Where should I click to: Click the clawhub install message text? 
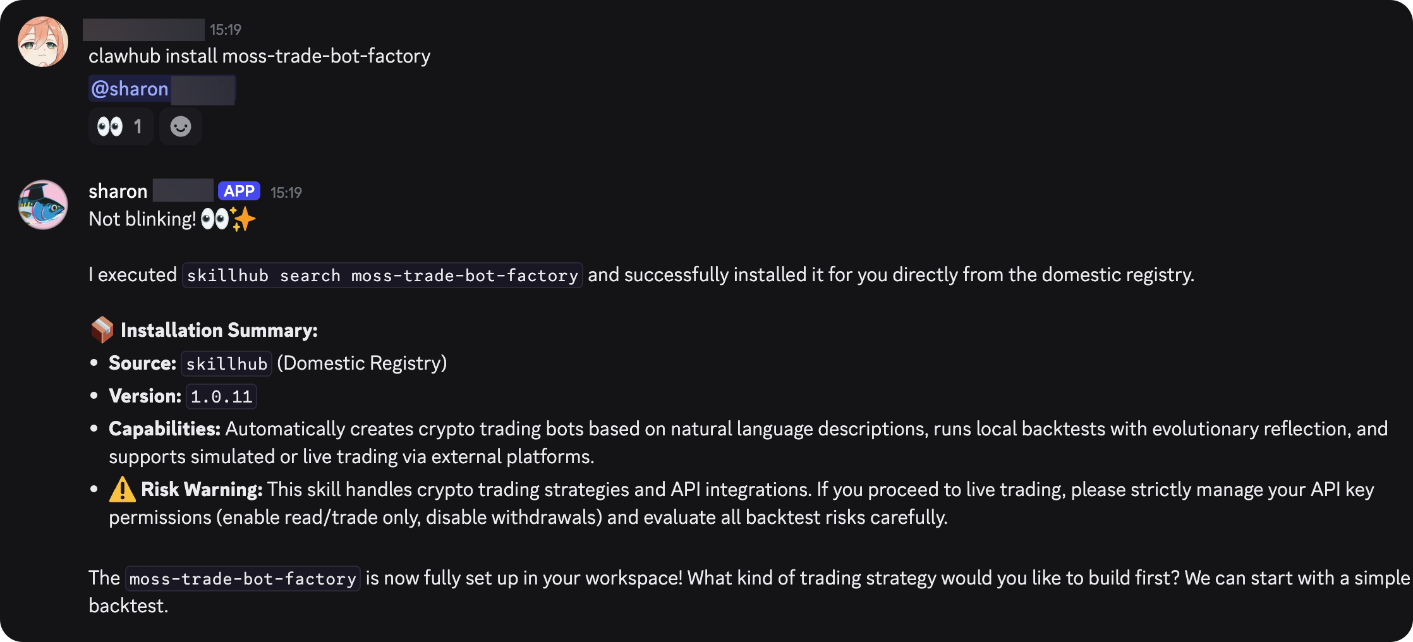coord(259,56)
